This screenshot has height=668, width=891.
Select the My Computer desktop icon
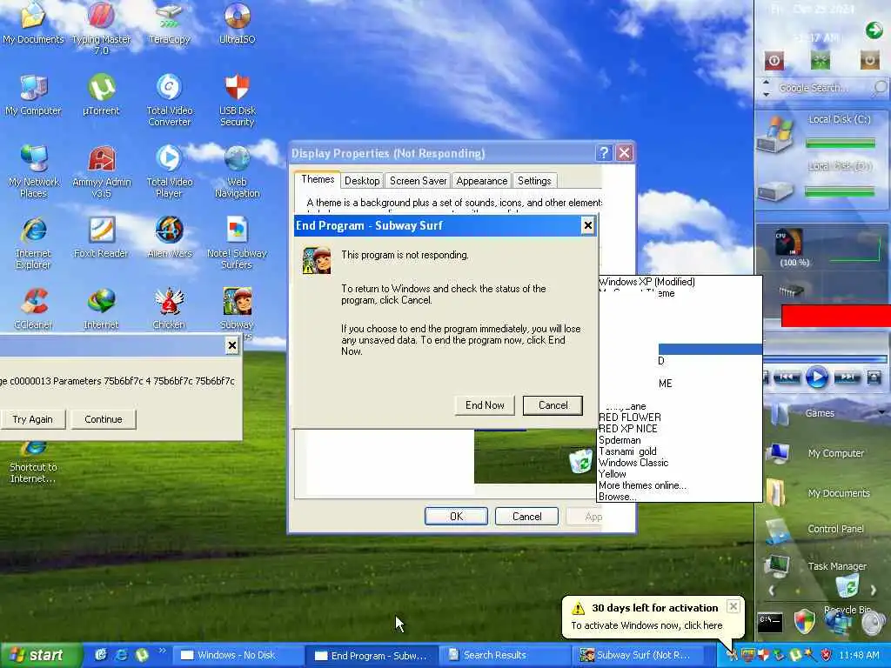point(33,94)
